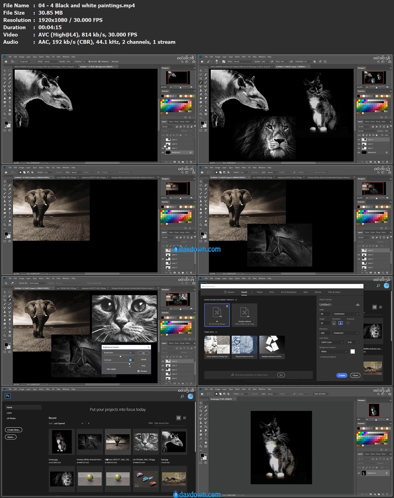Select Paint Bucket tool in 00:00:28 toolbox
394x498 pixels.
[10, 94]
